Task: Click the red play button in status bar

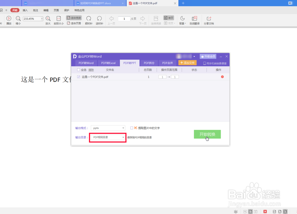Action: [x=265, y=212]
